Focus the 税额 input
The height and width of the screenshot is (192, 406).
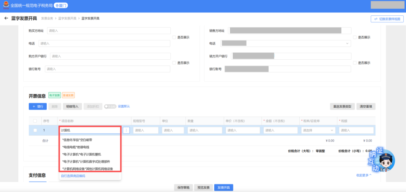pos(356,130)
